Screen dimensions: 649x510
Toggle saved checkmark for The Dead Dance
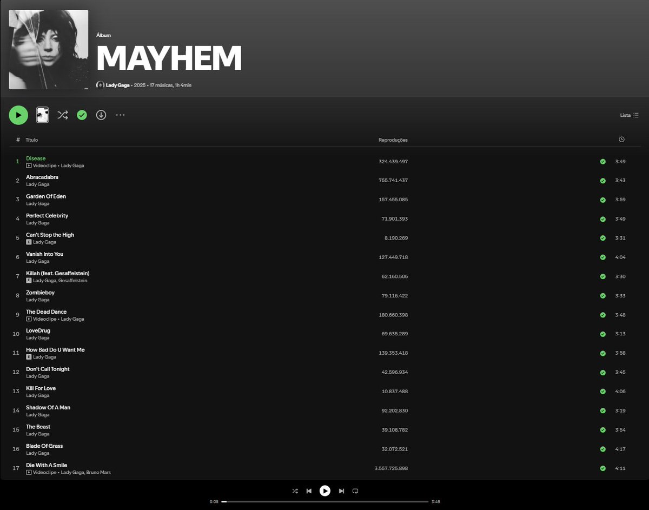pyautogui.click(x=602, y=315)
